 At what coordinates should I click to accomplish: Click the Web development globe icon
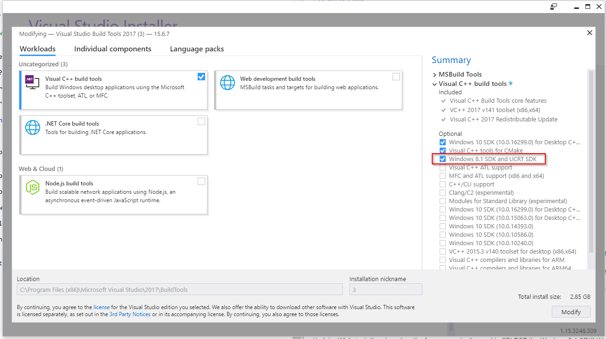click(228, 83)
